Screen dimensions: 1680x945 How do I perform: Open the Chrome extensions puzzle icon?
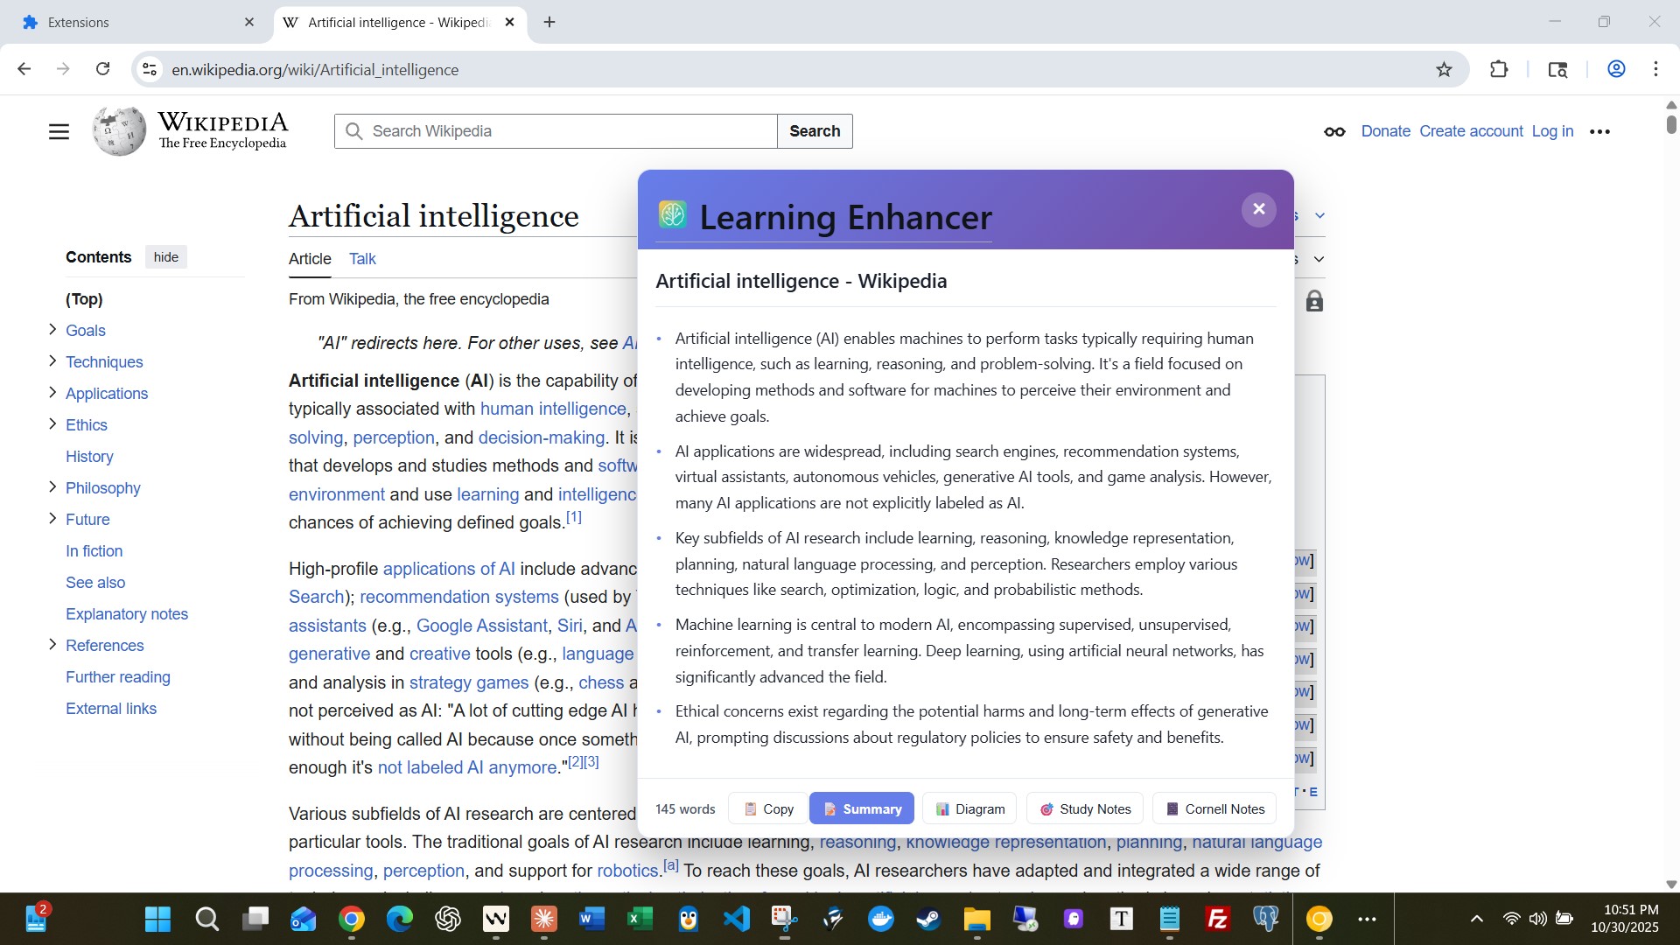click(1499, 69)
